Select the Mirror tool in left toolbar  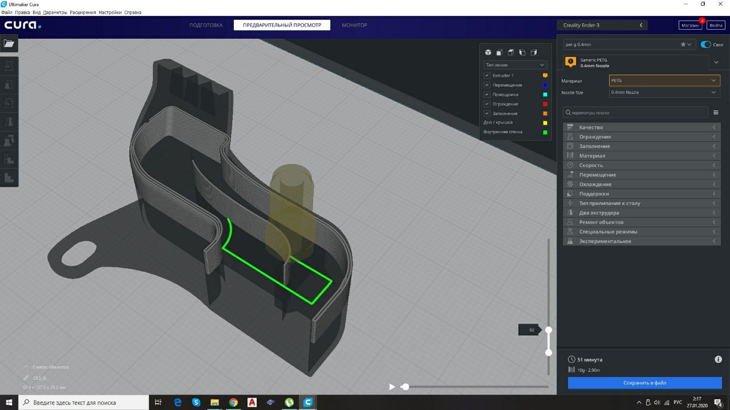pyautogui.click(x=9, y=121)
